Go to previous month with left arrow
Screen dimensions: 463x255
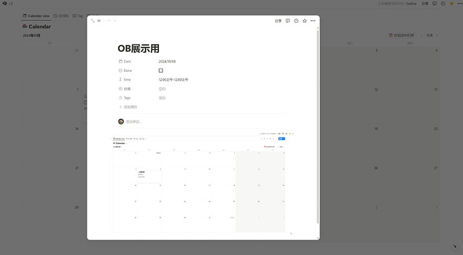(x=421, y=36)
